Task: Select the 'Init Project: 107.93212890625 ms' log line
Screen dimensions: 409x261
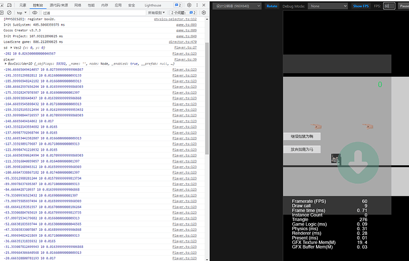Action: 33,36
